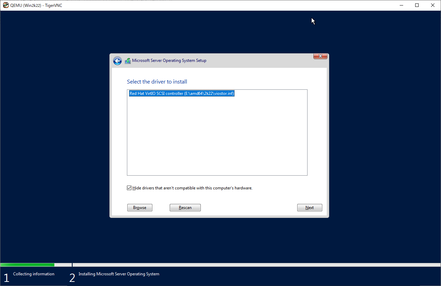441x286 pixels.
Task: Maximize the TigerVNC window
Action: coord(417,5)
